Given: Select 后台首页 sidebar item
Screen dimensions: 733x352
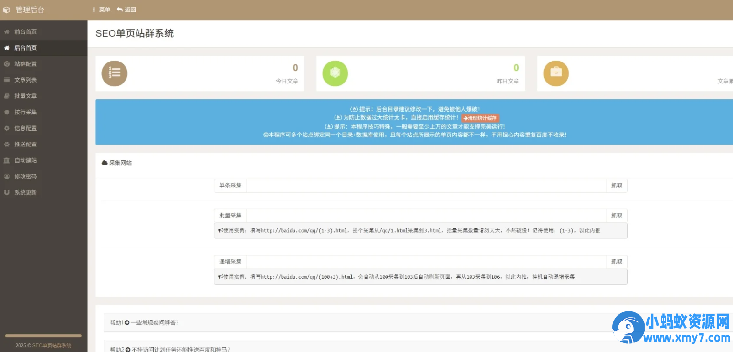Looking at the screenshot, I should (x=43, y=48).
